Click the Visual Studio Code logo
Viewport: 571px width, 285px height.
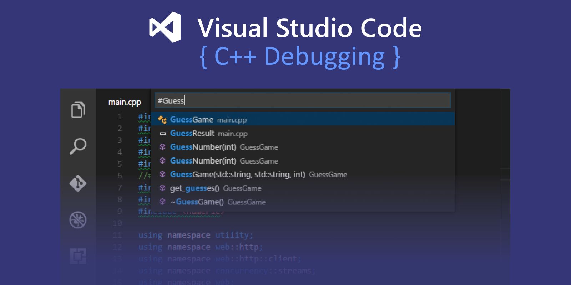point(165,27)
